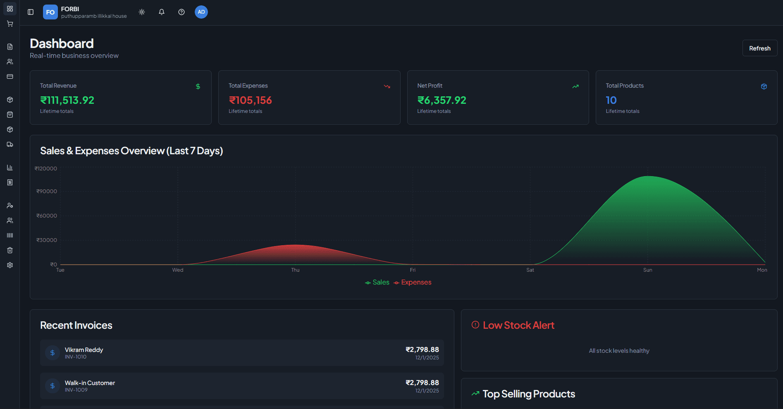Toggle the sidebar panel collapse button
This screenshot has height=409, width=783.
[31, 12]
